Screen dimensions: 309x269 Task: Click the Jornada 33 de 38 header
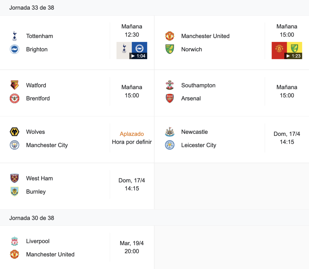32,8
